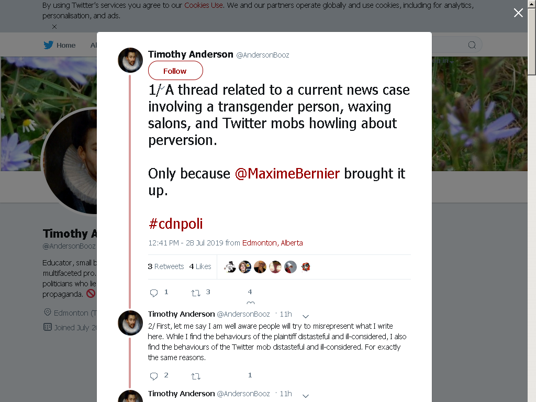
Task: Click the search magnifier icon
Action: point(472,45)
